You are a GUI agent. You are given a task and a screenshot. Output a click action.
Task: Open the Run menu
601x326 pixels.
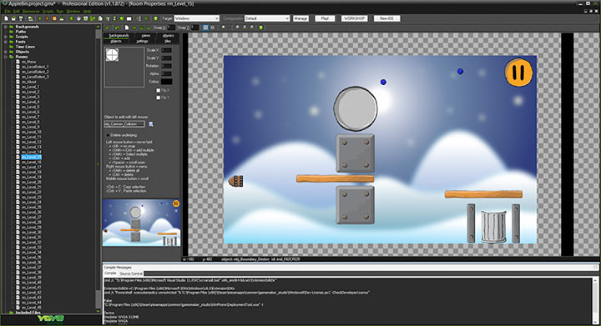[x=60, y=12]
